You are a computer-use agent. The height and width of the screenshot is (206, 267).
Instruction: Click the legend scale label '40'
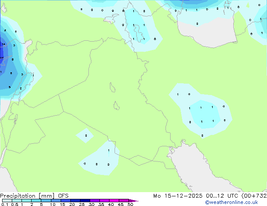pos(111,204)
